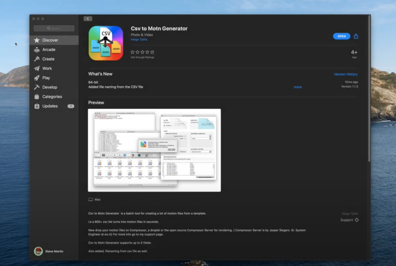Open the app preview screenshot
Viewport: 396px width, 266px height.
[x=154, y=150]
